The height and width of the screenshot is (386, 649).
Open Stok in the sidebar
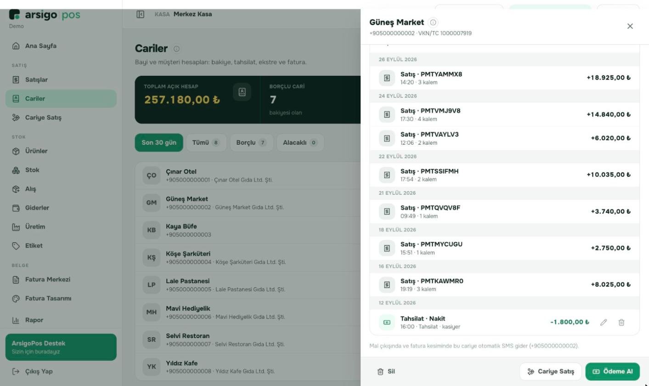pyautogui.click(x=61, y=170)
